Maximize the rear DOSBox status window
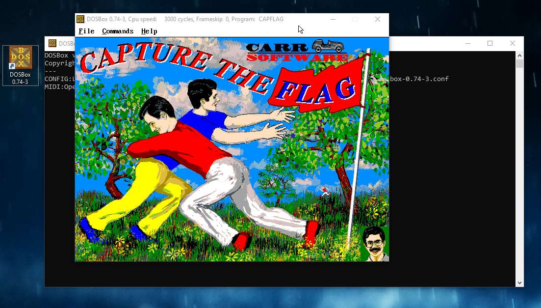The image size is (541, 308). (x=490, y=43)
